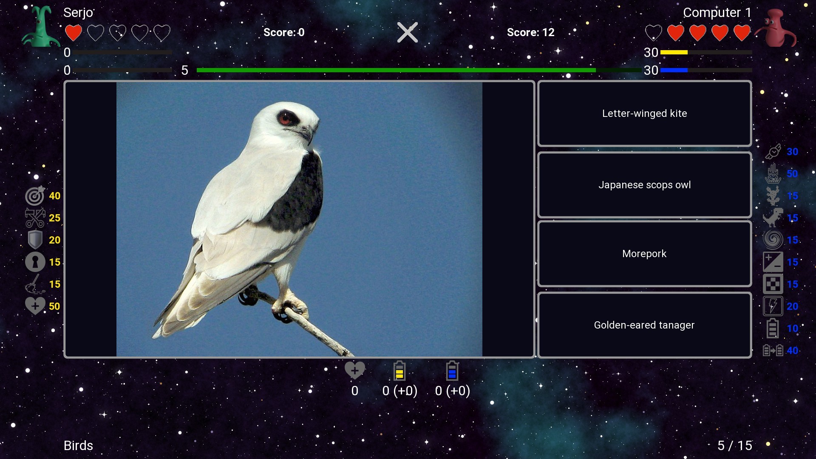Answer with Letter-winged kite
This screenshot has width=816, height=459.
point(644,113)
